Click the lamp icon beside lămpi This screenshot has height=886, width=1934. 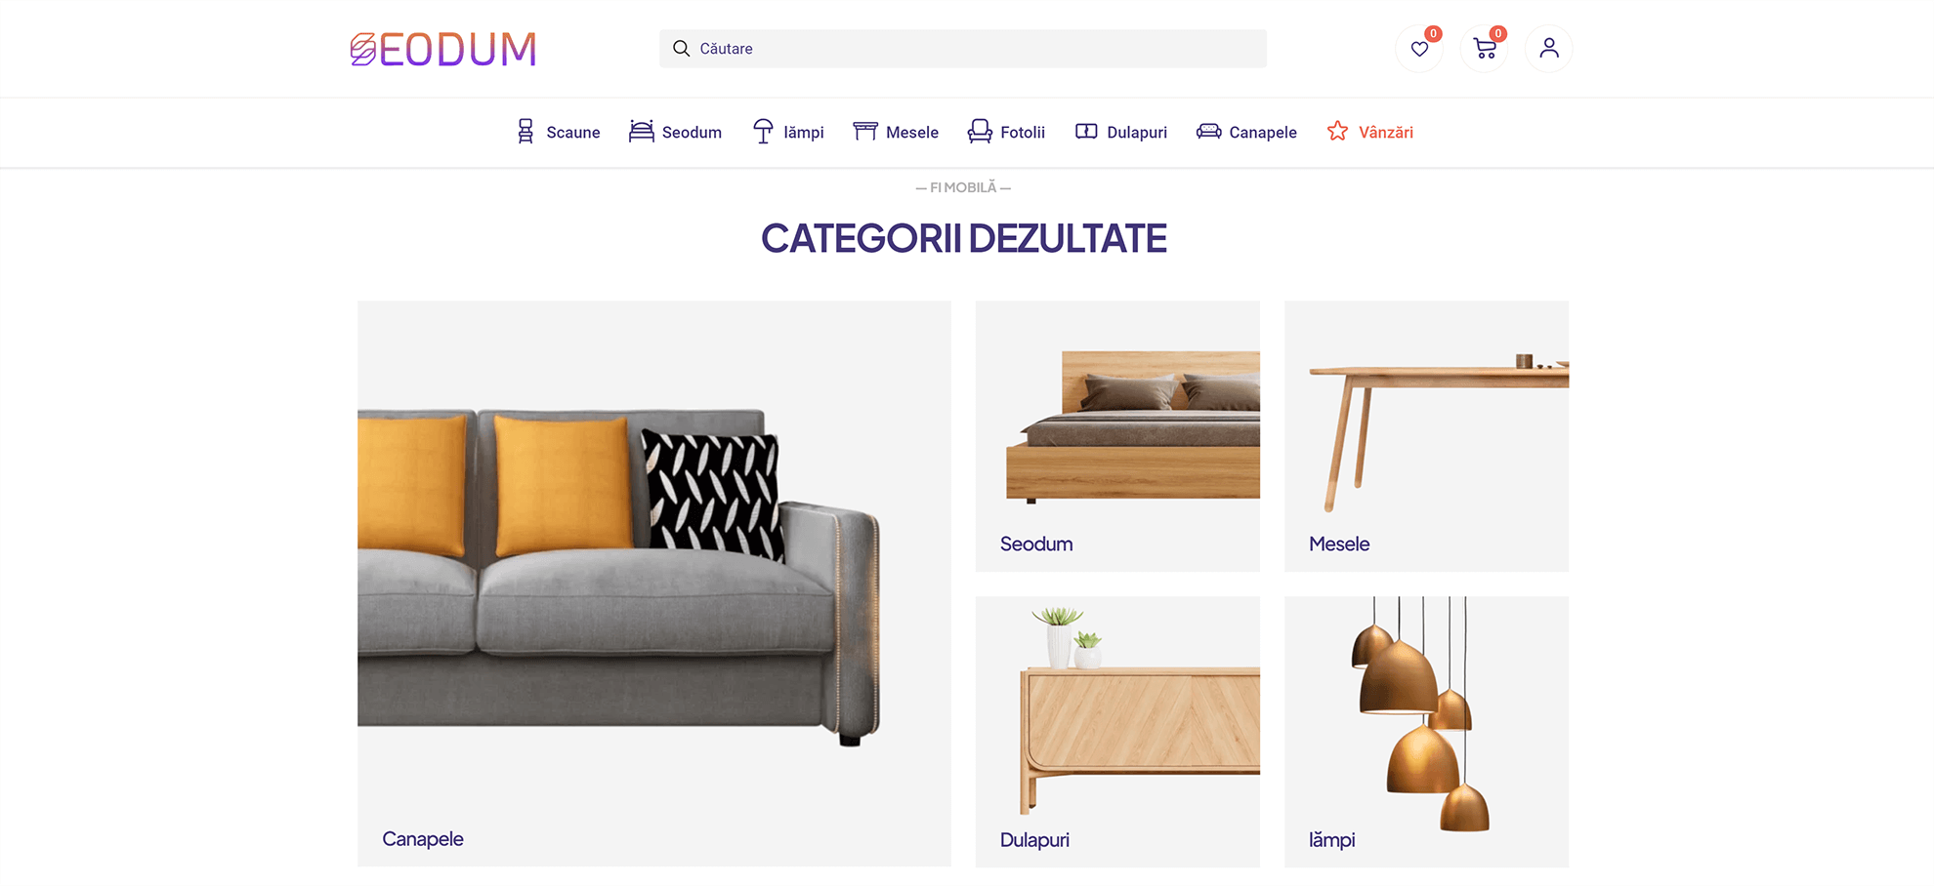[763, 132]
